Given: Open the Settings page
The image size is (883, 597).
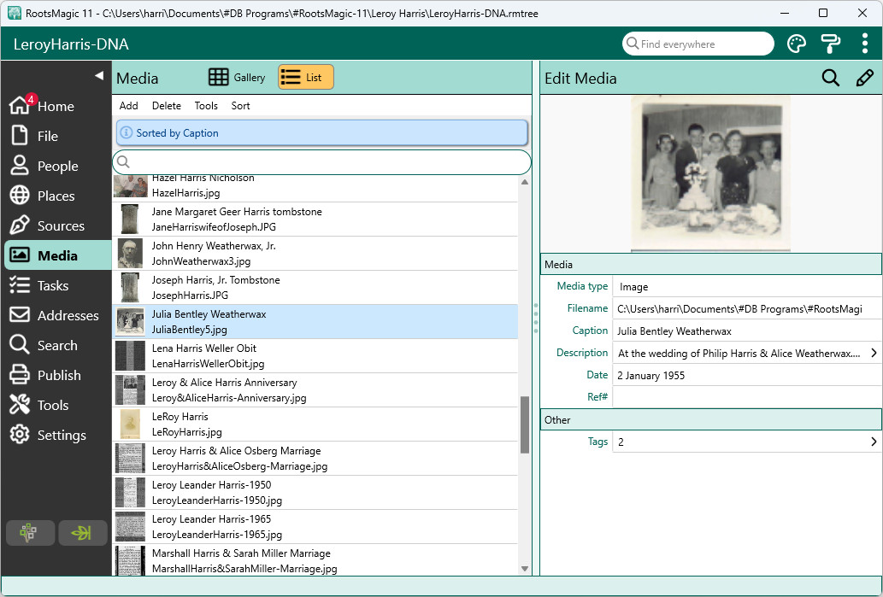Looking at the screenshot, I should (56, 434).
